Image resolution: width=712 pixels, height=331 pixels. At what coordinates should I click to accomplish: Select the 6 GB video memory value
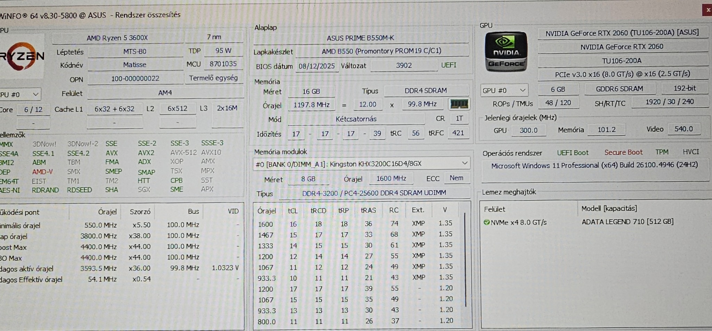point(558,89)
